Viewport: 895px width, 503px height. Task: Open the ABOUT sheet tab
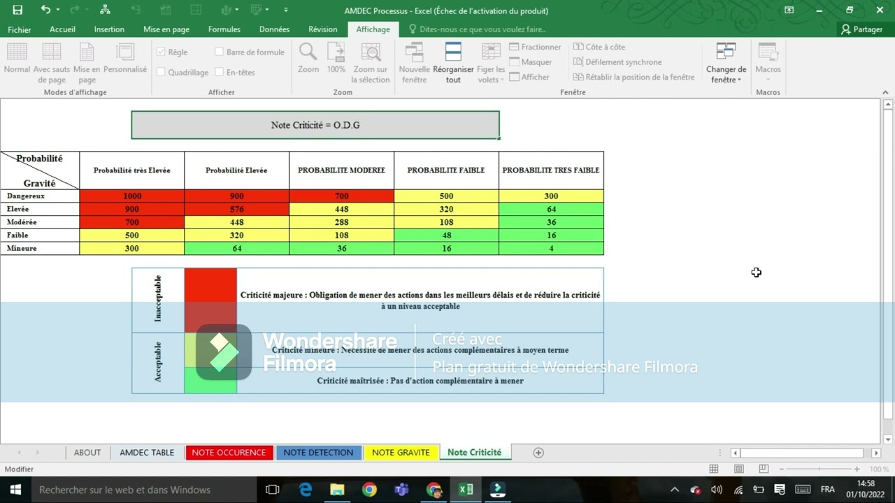tap(87, 453)
